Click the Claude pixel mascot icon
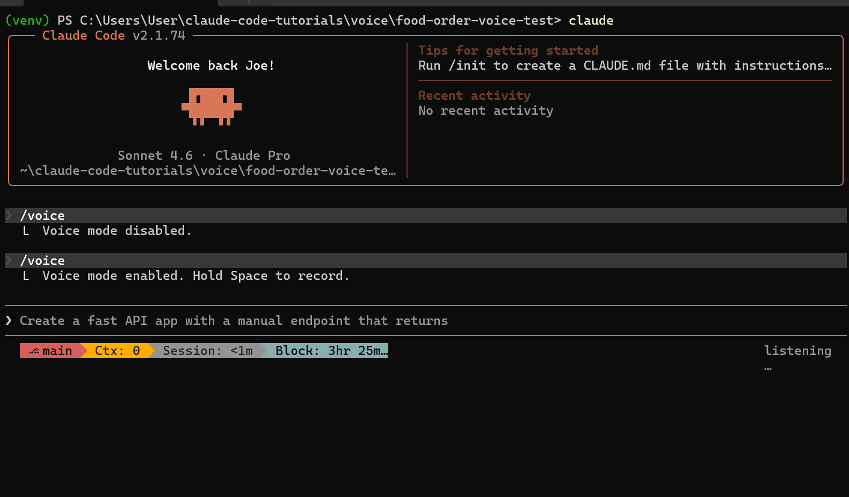This screenshot has height=497, width=849. coord(211,107)
